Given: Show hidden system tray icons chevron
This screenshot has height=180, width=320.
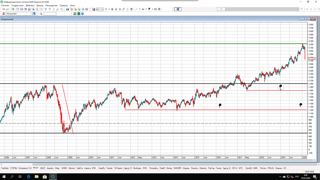Looking at the screenshot, I should [280, 177].
